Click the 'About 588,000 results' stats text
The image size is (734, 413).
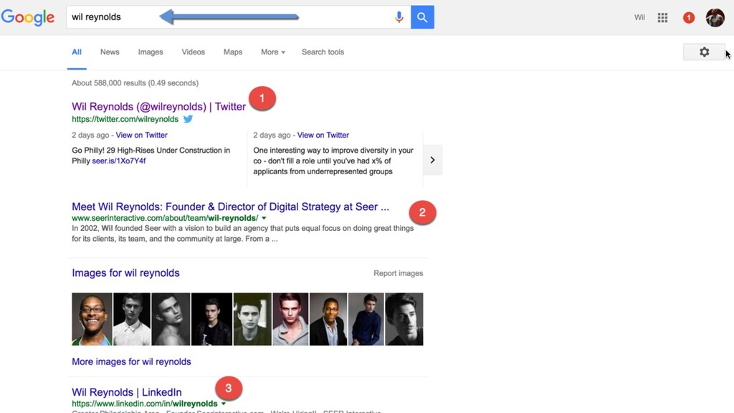(x=135, y=83)
